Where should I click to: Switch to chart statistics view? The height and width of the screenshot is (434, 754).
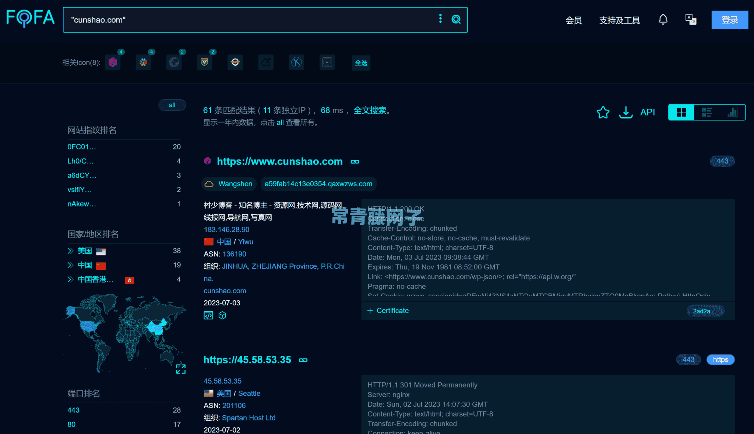[x=732, y=112]
